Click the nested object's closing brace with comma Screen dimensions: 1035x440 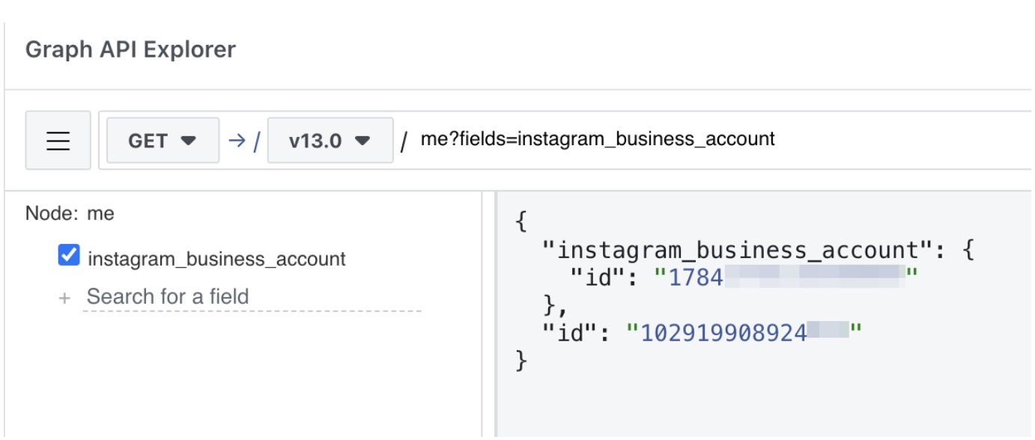coord(556,305)
